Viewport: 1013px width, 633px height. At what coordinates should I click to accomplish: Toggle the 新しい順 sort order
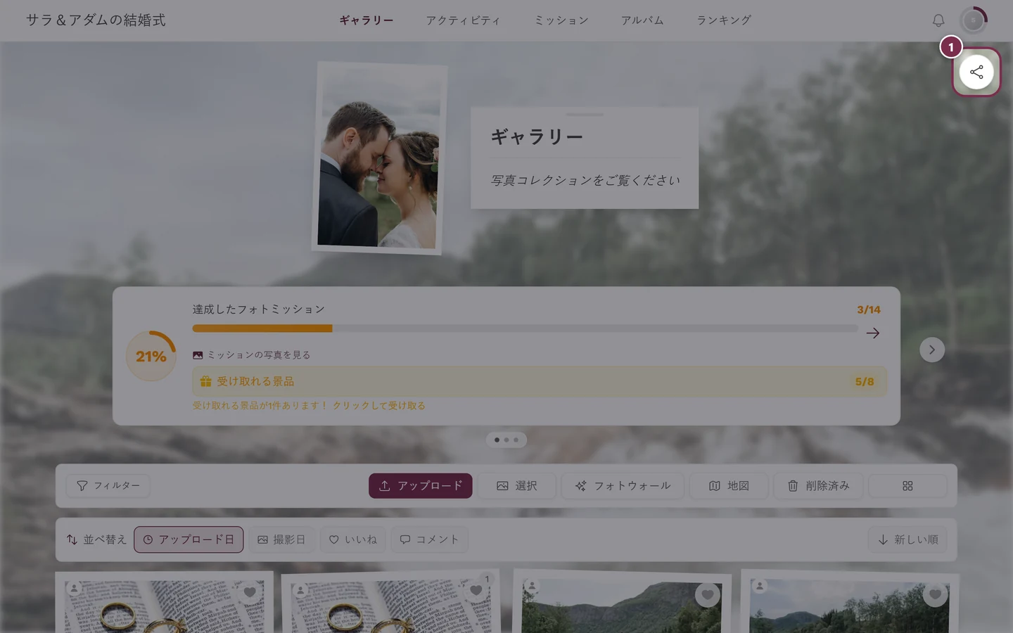coord(907,539)
